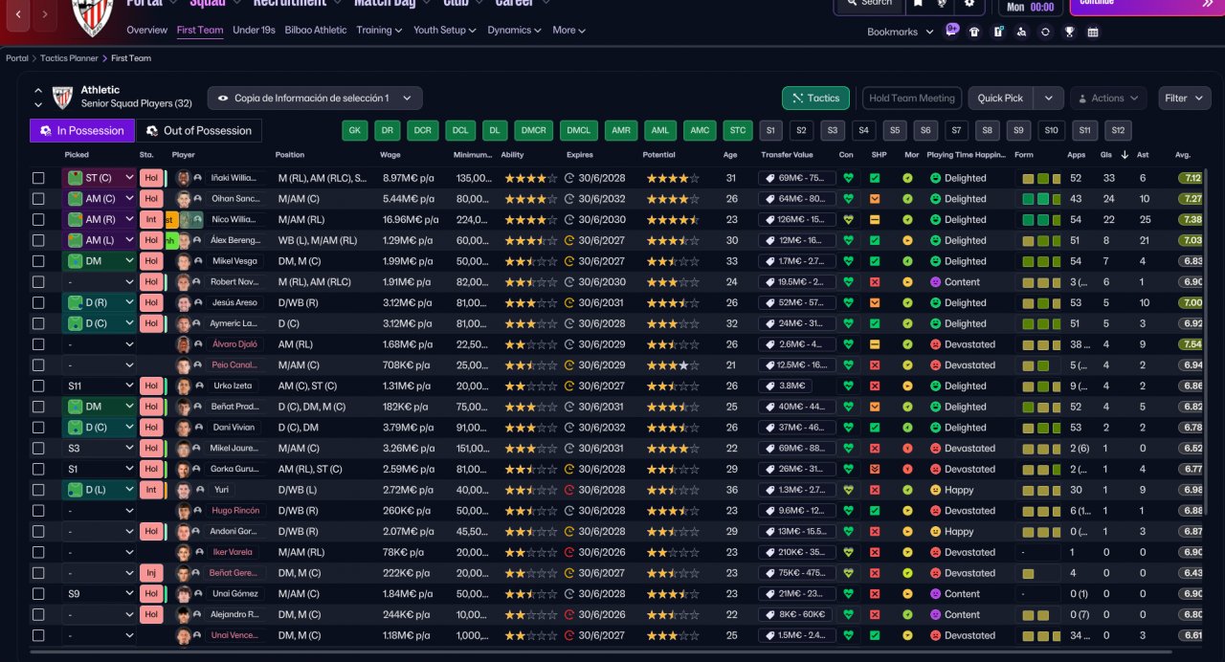Click the bookmark flag icon beside Search
Image resolution: width=1225 pixels, height=662 pixels.
coord(918,4)
